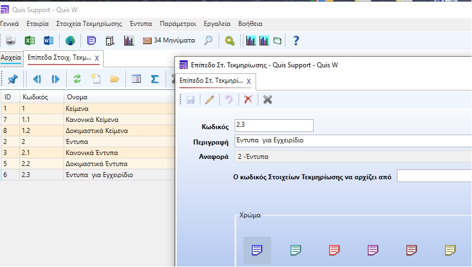472x267 pixels.
Task: Select the list row Έντυπα για Εγχειρίδιο
Action: [x=88, y=175]
